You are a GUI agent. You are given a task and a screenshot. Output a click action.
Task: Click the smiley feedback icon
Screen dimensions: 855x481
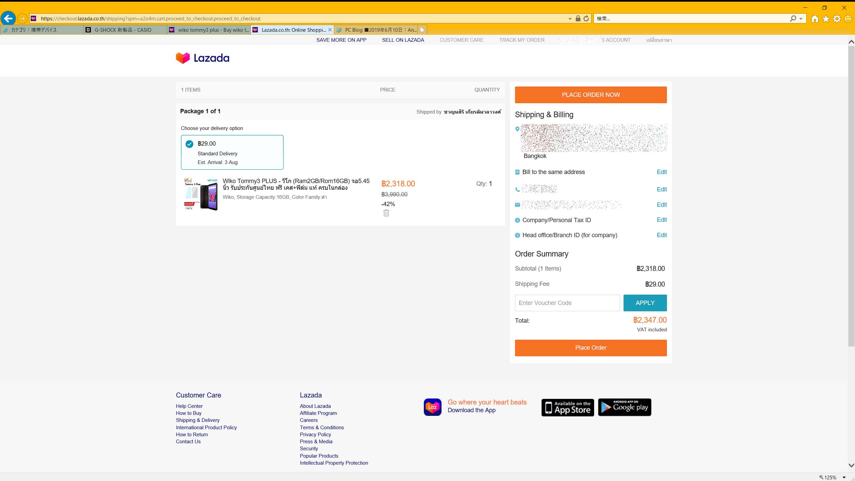coord(848,19)
